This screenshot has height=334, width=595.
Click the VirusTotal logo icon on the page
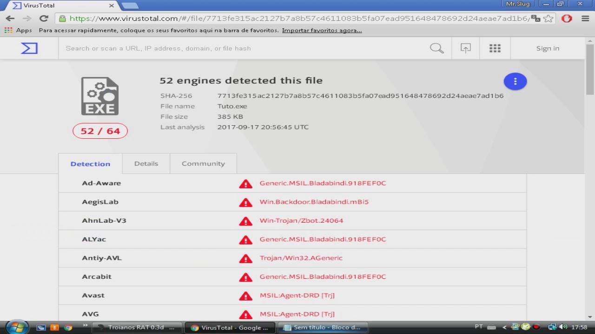point(29,48)
